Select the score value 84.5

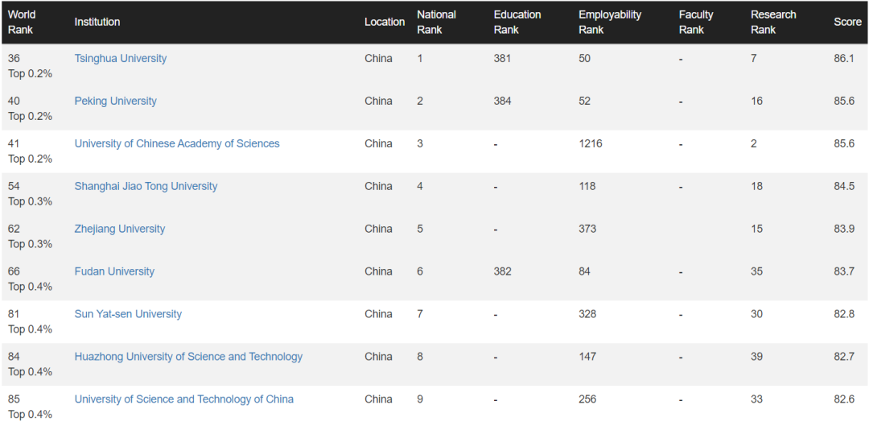coord(844,186)
